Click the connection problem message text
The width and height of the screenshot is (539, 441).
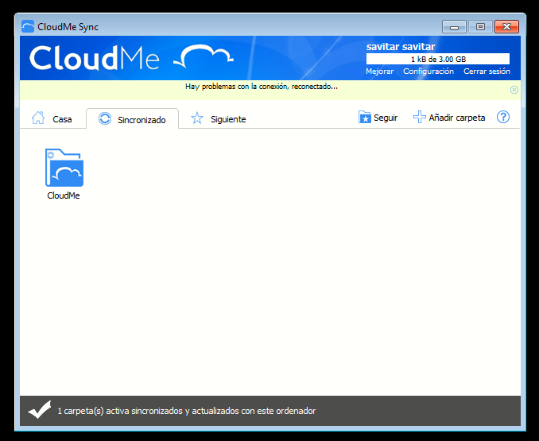click(262, 87)
